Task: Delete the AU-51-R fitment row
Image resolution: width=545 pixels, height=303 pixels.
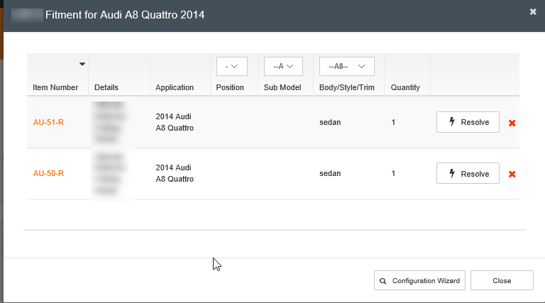Action: [x=512, y=123]
